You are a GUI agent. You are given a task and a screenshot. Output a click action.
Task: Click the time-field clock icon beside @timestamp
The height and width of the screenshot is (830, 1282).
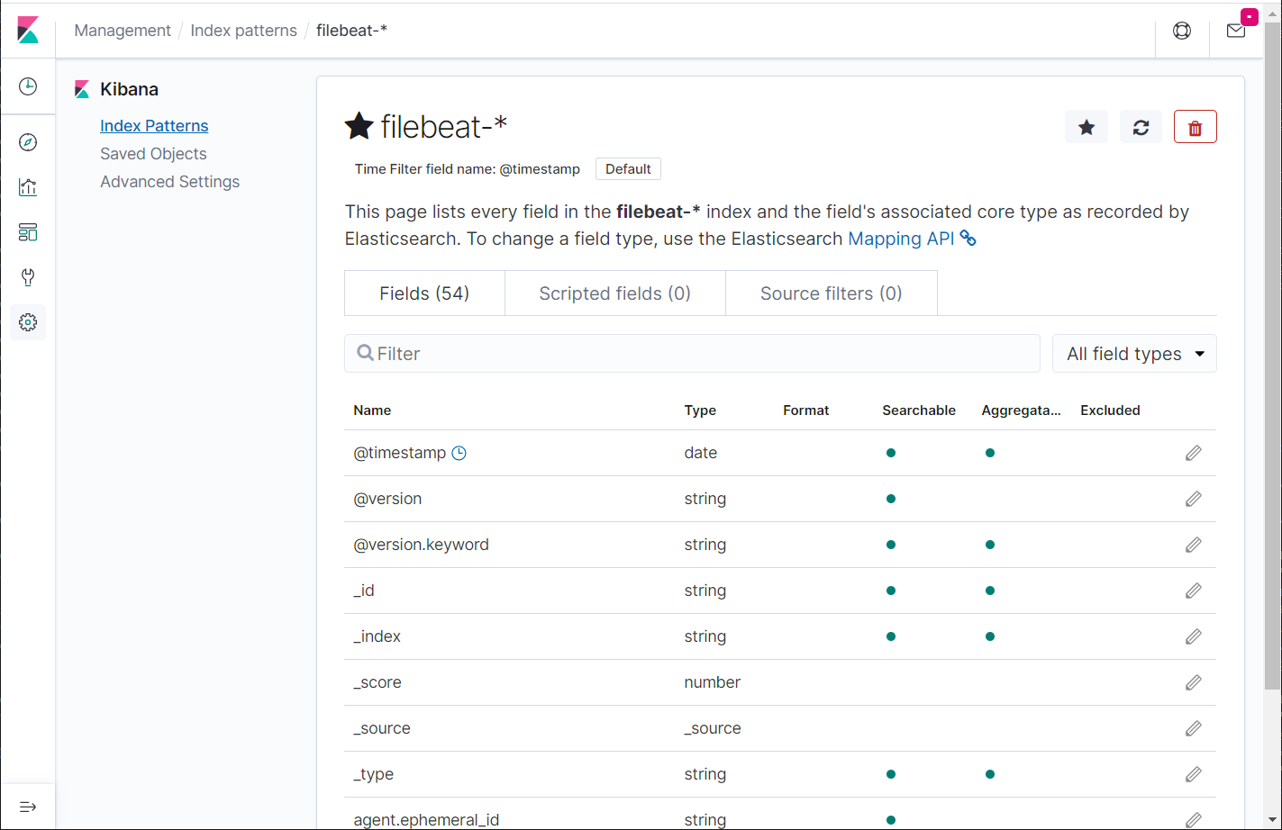click(x=459, y=453)
